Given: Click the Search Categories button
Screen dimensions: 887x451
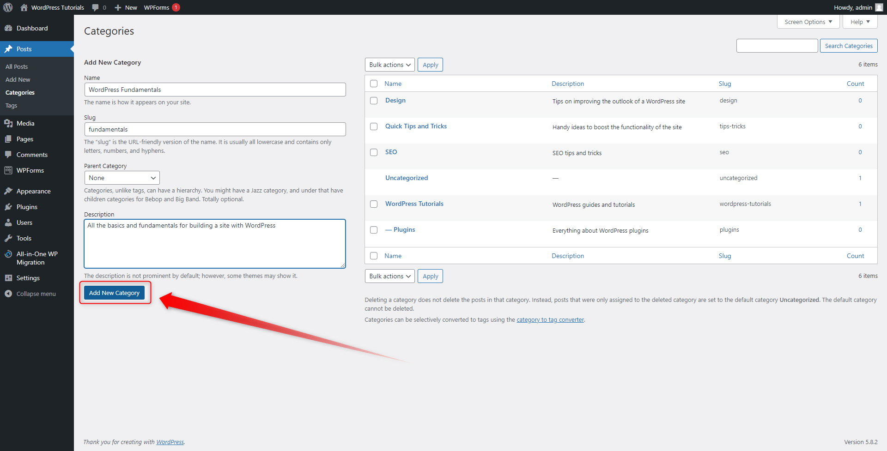Looking at the screenshot, I should pyautogui.click(x=849, y=46).
